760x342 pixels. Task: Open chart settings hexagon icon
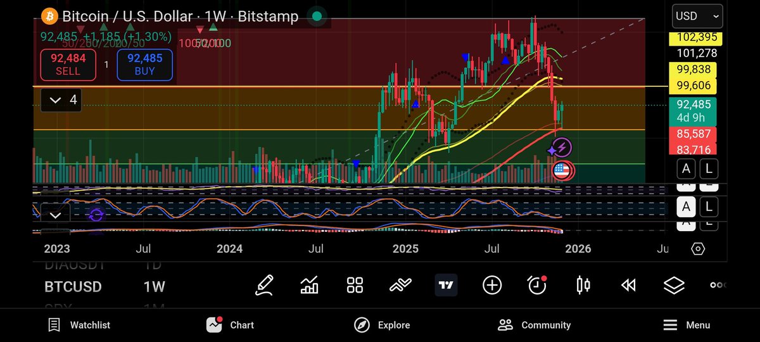pyautogui.click(x=698, y=248)
